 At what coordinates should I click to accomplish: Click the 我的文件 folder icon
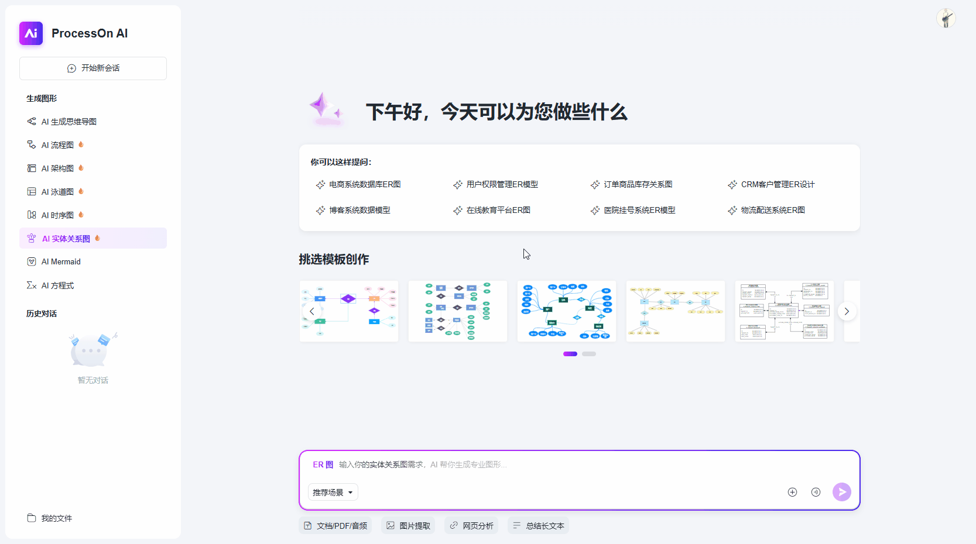click(32, 518)
